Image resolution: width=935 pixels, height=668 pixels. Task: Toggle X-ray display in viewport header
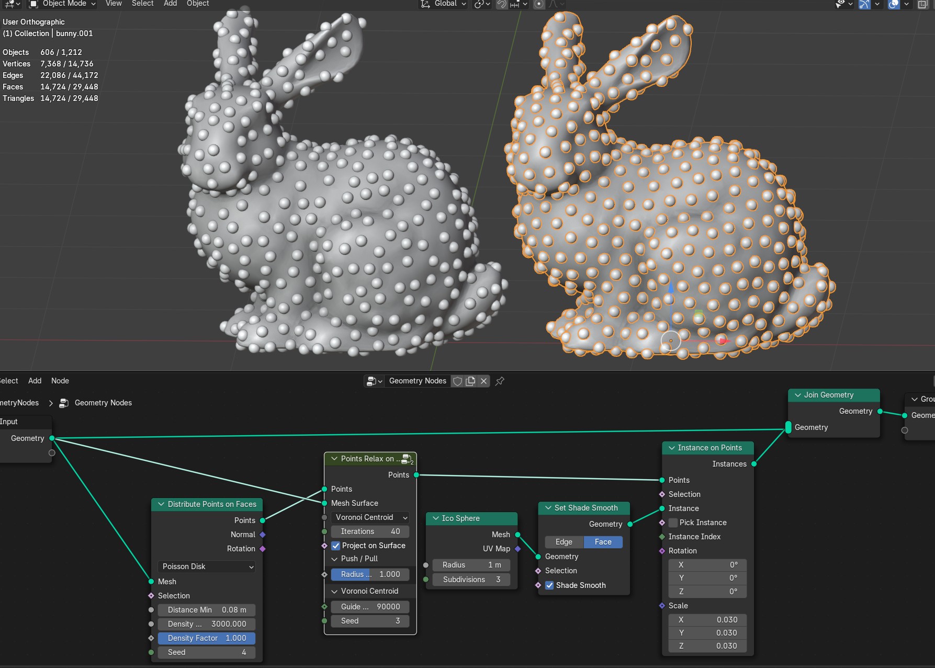point(923,4)
